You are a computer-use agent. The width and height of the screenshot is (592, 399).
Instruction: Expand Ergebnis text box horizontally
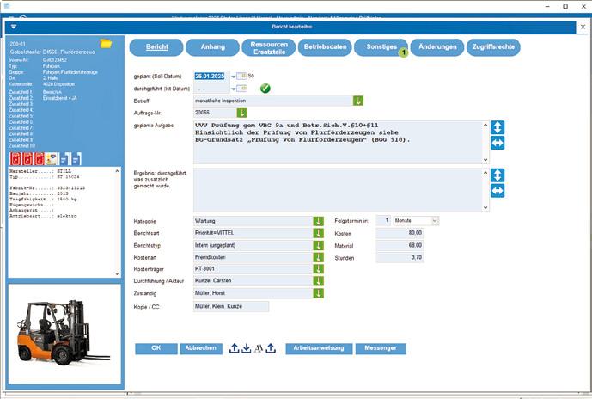497,191
